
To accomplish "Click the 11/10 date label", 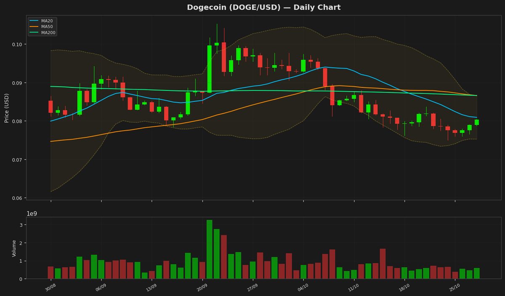I will coord(353,288).
